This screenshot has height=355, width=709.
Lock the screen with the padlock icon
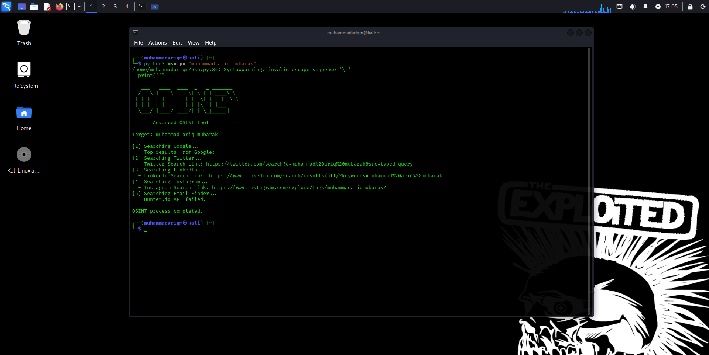coord(690,6)
